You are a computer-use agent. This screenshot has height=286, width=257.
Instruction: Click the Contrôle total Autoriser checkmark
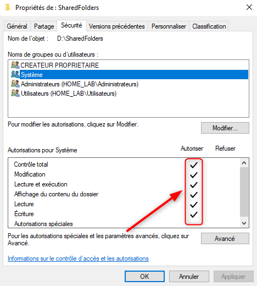(194, 165)
